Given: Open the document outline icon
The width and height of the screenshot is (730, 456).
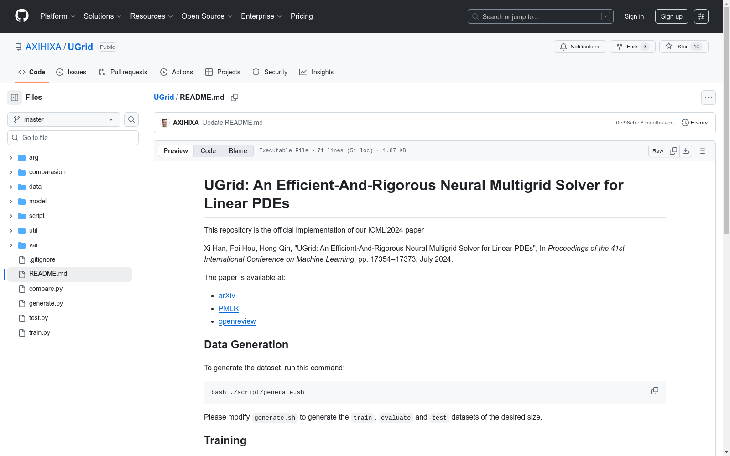Looking at the screenshot, I should pos(702,151).
